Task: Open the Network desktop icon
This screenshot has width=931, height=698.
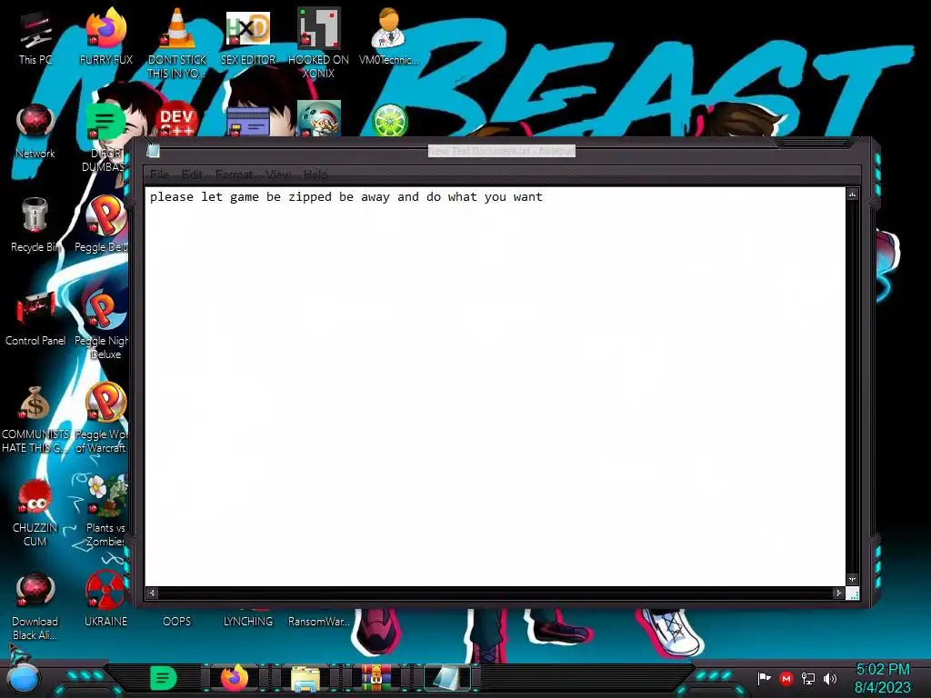Action: click(35, 131)
